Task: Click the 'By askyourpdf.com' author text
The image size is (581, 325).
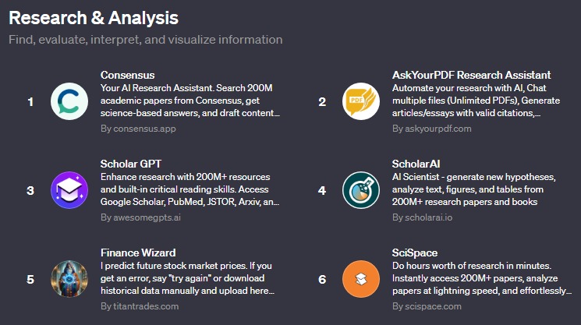Action: 431,129
